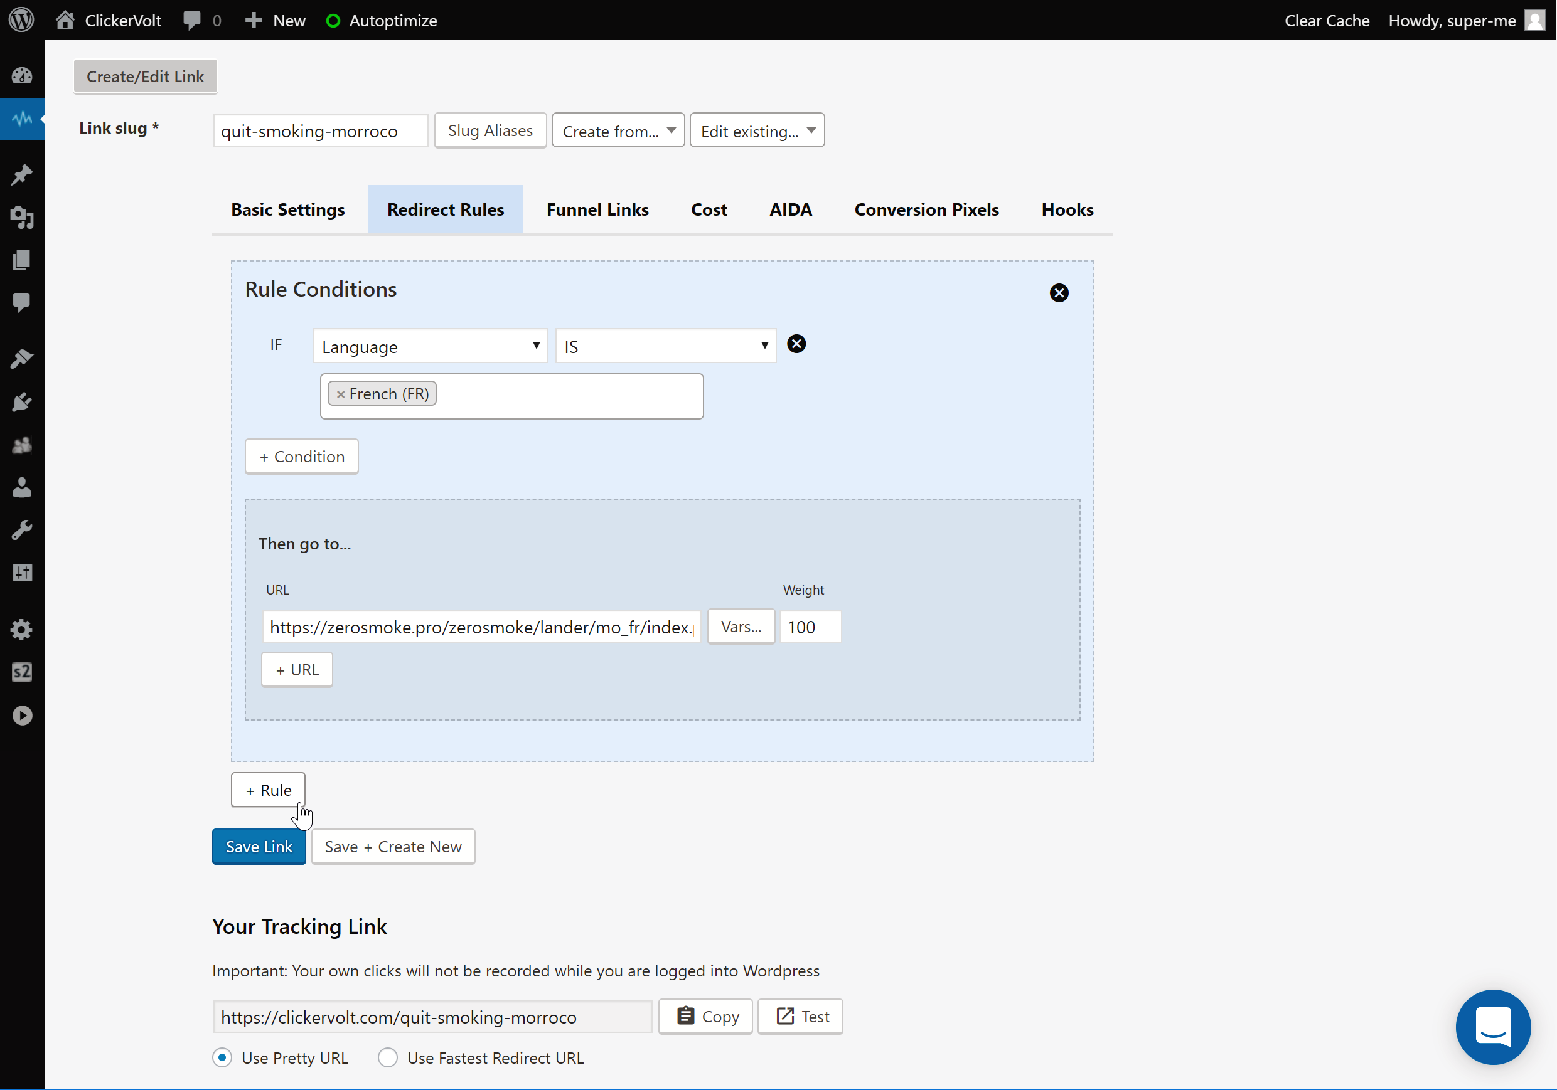Click the Create/Edit Link tab

point(145,77)
